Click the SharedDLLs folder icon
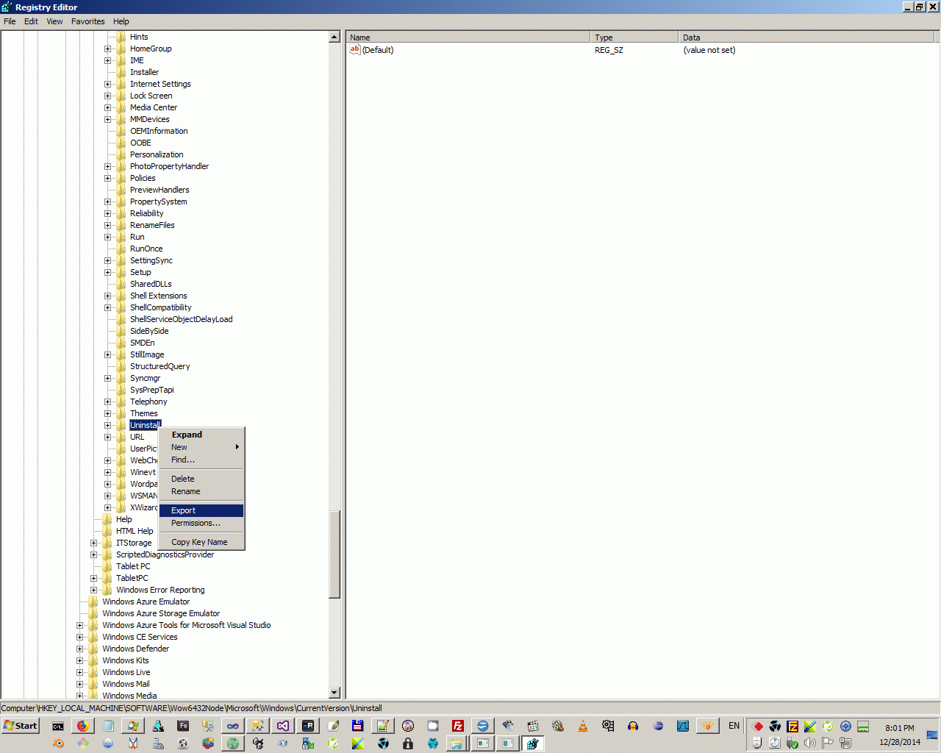 (x=121, y=284)
